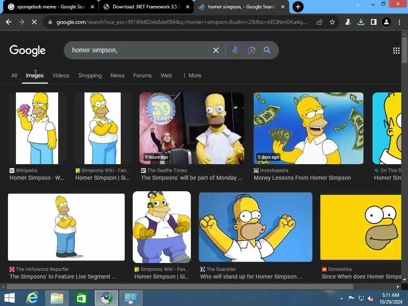Click the muted volume tray icon
The image size is (408, 306).
click(371, 298)
